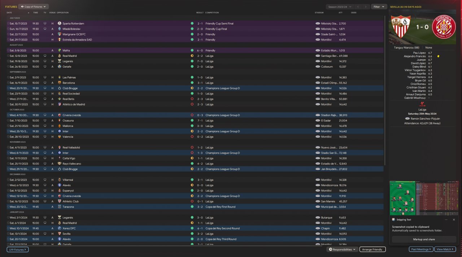
Task: Expand the Responsibilities dropdown
Action: pyautogui.click(x=342, y=249)
